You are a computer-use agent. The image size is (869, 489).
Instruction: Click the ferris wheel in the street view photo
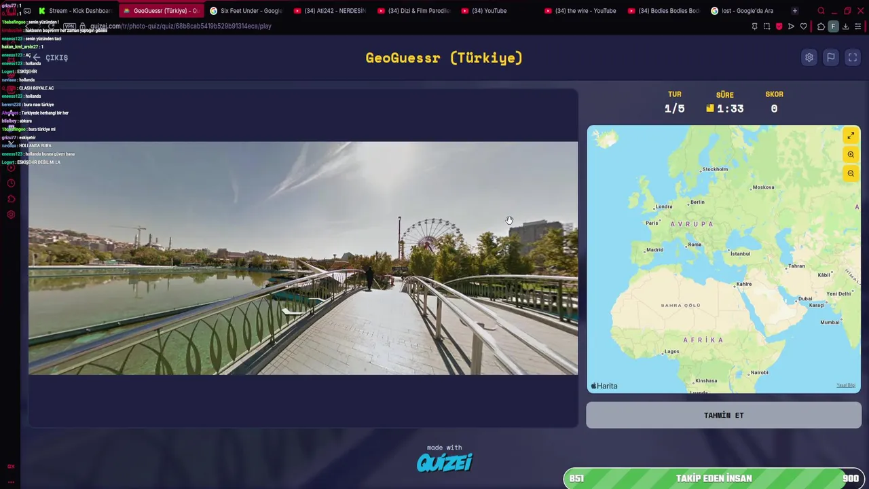coord(430,236)
